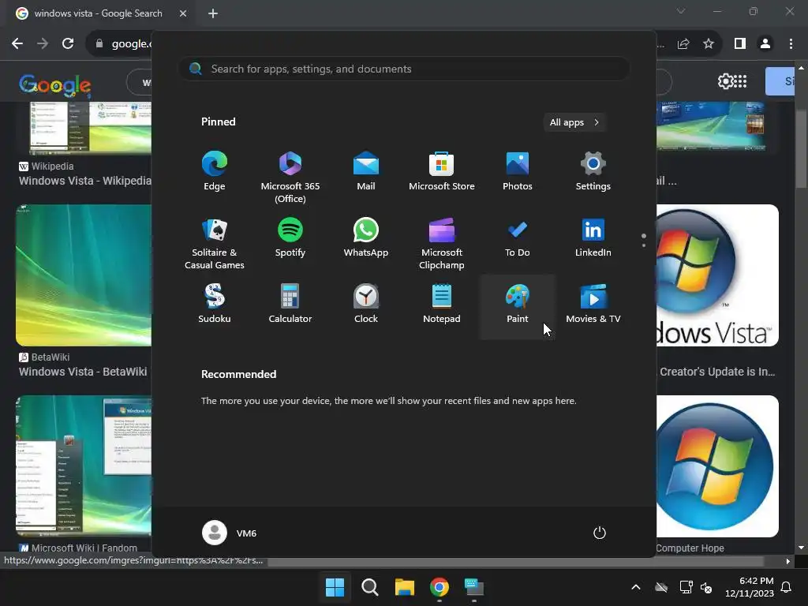This screenshot has height=606, width=808.
Task: Open the Chrome tab search dropdown
Action: [x=681, y=11]
